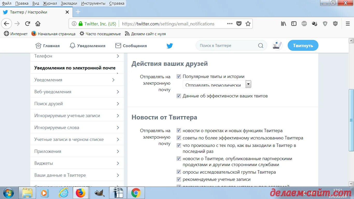The width and height of the screenshot is (354, 199).
Task: Uncheck Данные об эффективности ваших твитов
Action: pyautogui.click(x=179, y=96)
